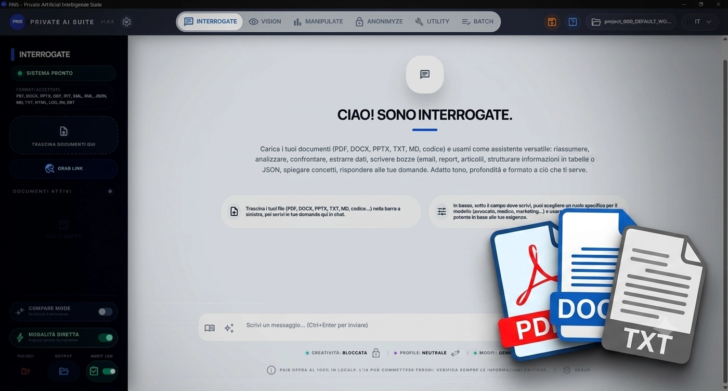
Task: Click the Modalità Diretta lightning icon
Action: [x=20, y=337]
